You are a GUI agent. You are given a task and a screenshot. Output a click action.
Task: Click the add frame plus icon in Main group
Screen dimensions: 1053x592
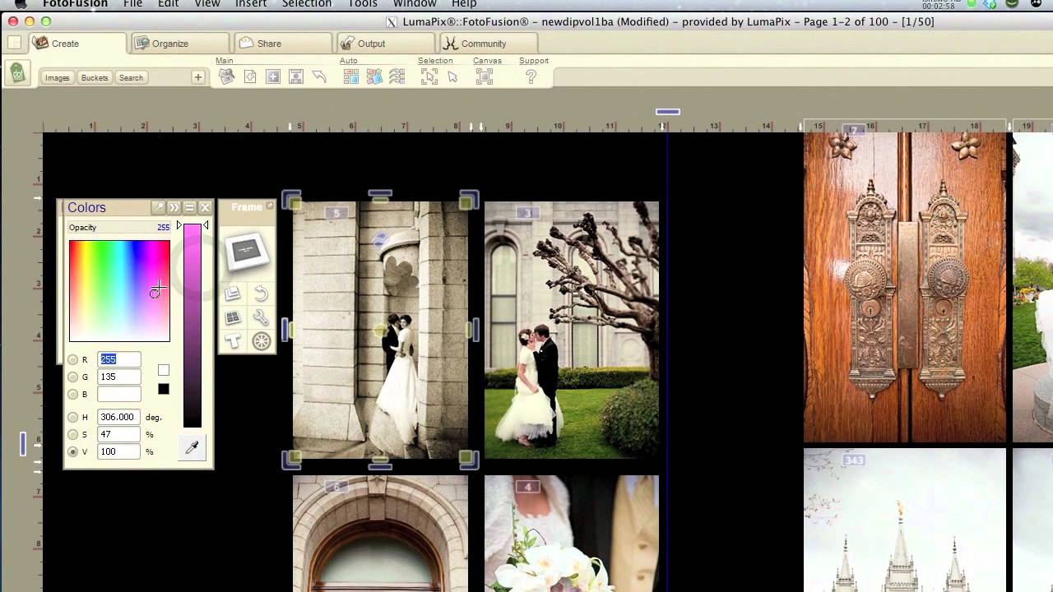(273, 76)
